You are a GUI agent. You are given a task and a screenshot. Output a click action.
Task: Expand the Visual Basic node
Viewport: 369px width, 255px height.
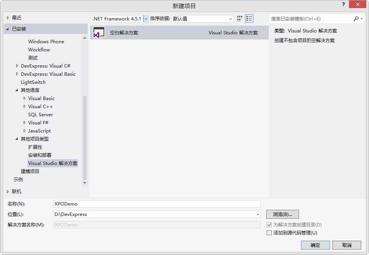pyautogui.click(x=24, y=98)
